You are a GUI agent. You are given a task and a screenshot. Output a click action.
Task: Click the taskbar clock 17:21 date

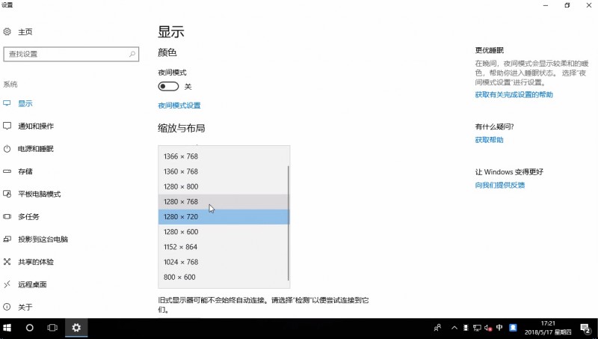(x=548, y=328)
